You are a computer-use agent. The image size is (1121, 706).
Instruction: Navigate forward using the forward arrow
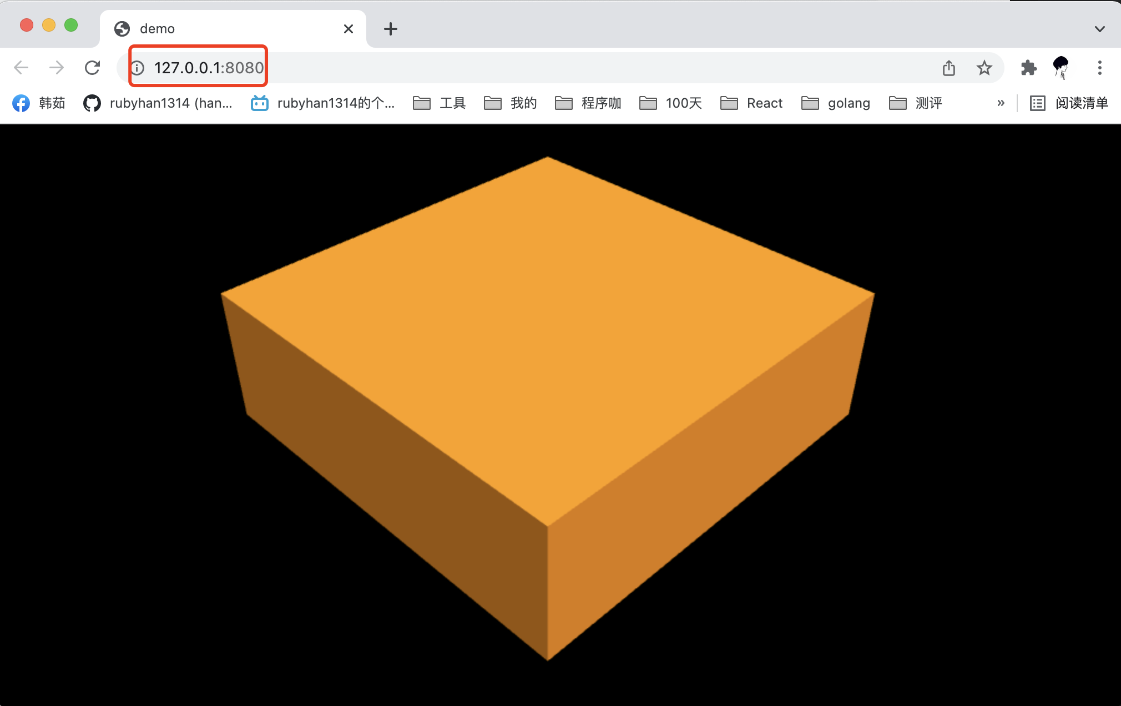pos(57,68)
